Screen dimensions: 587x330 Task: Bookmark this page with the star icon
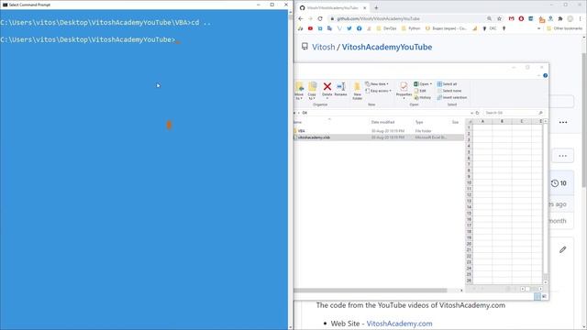tap(499, 18)
